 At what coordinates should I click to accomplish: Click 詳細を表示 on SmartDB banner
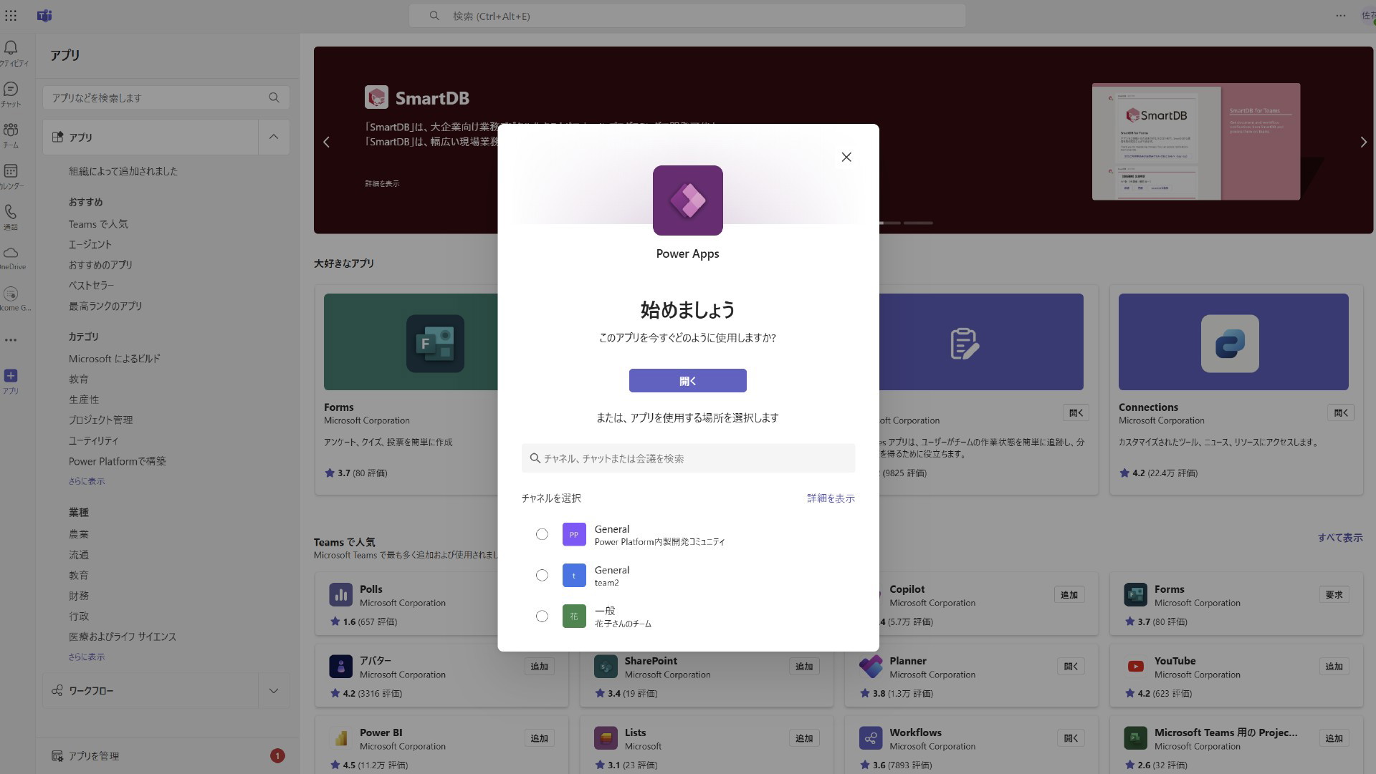(x=382, y=184)
